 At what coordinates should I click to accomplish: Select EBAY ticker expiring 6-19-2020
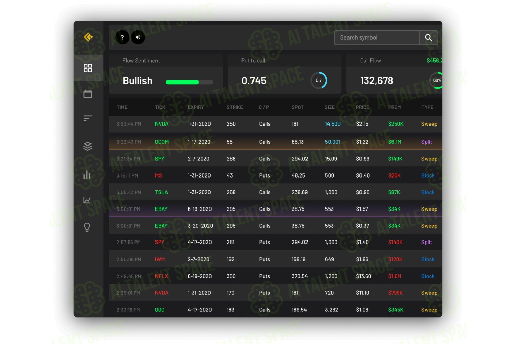pos(161,209)
